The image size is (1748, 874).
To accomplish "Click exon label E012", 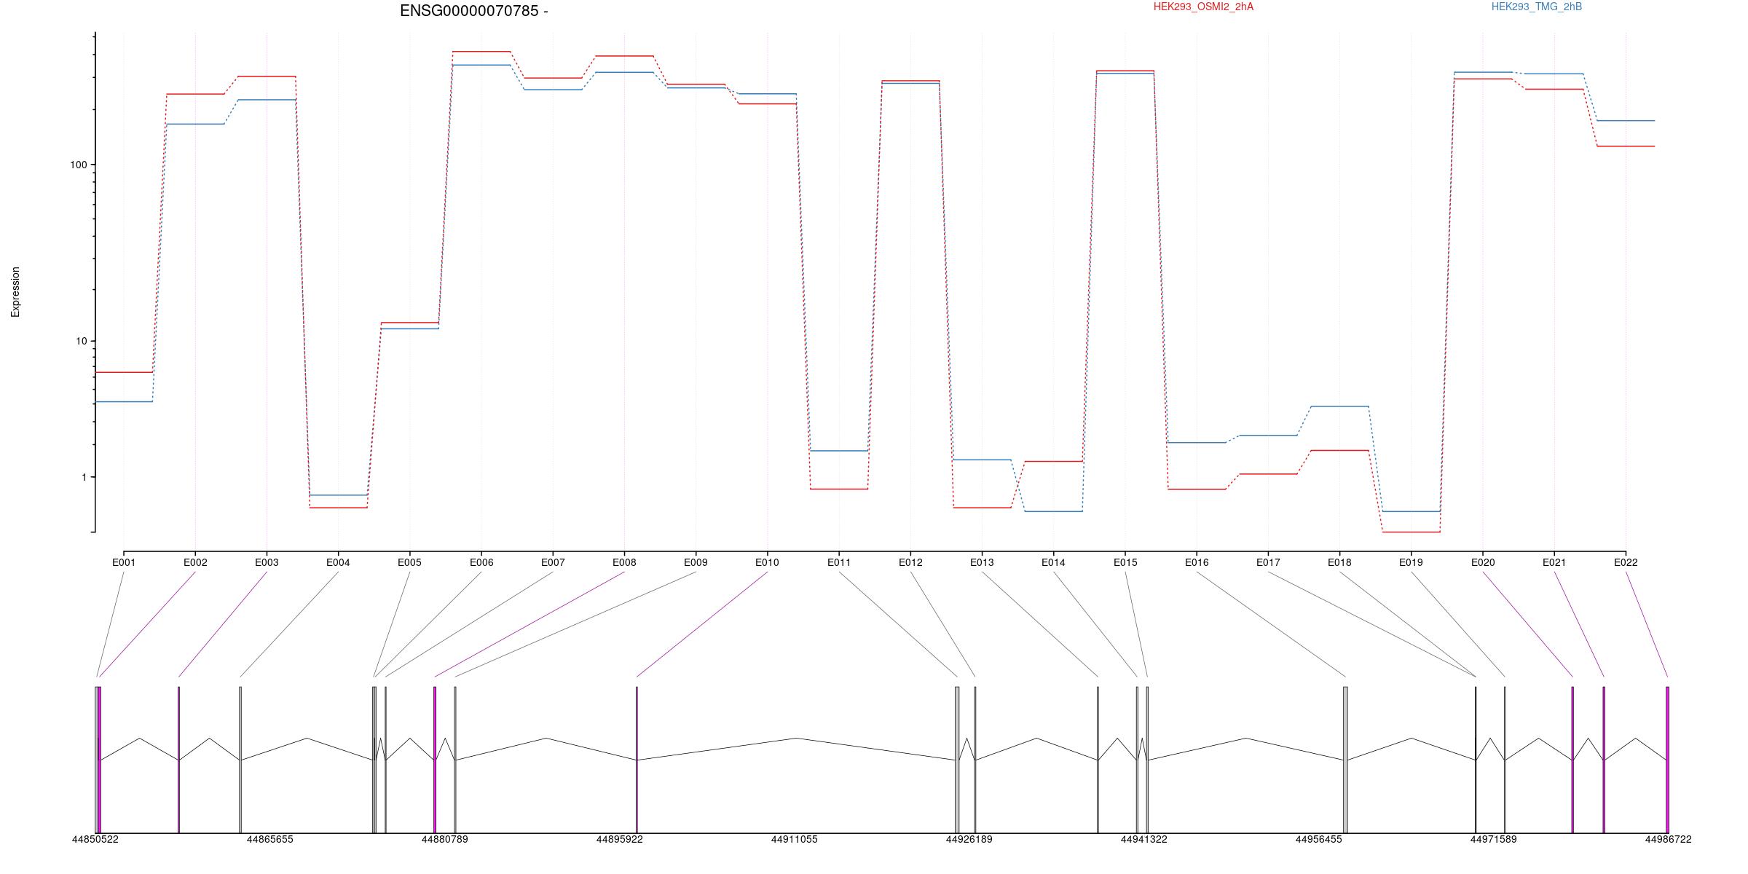I will (910, 562).
